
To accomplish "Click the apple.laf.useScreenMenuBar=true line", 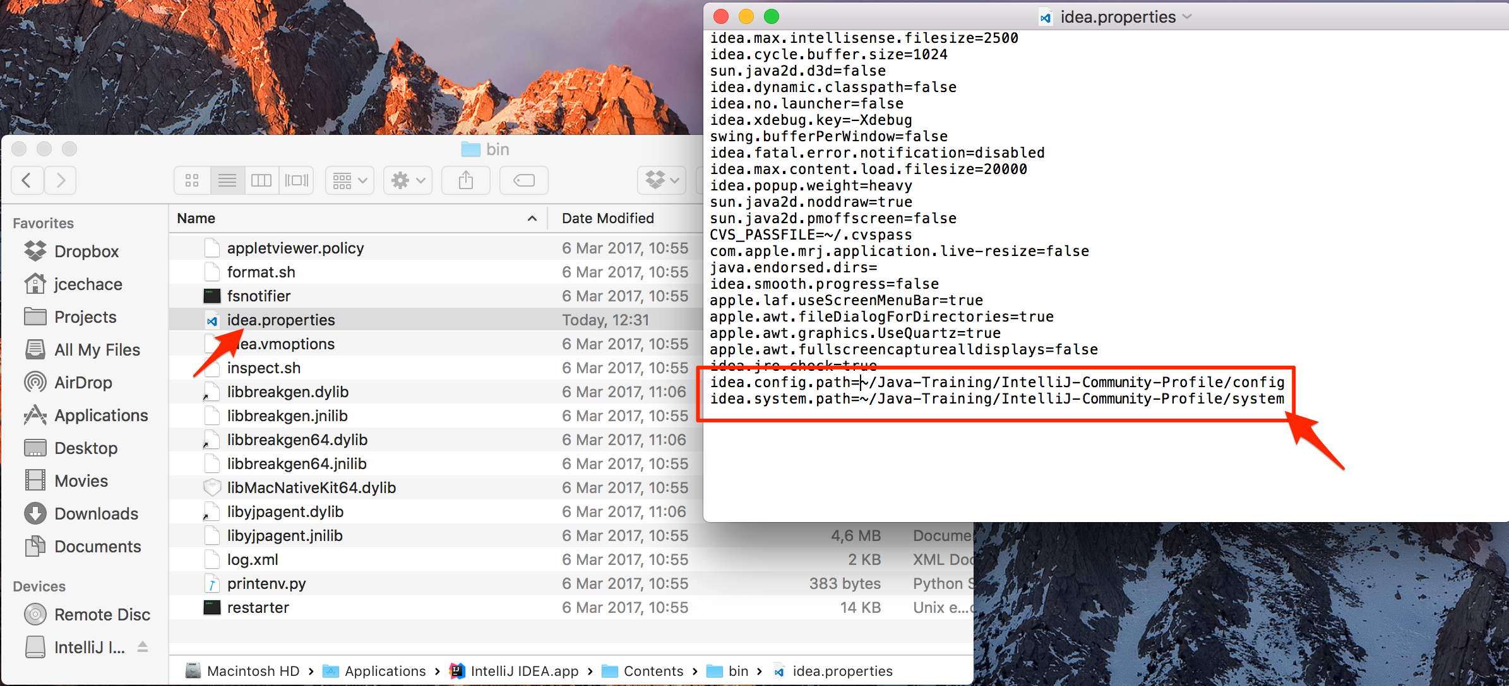I will [846, 300].
